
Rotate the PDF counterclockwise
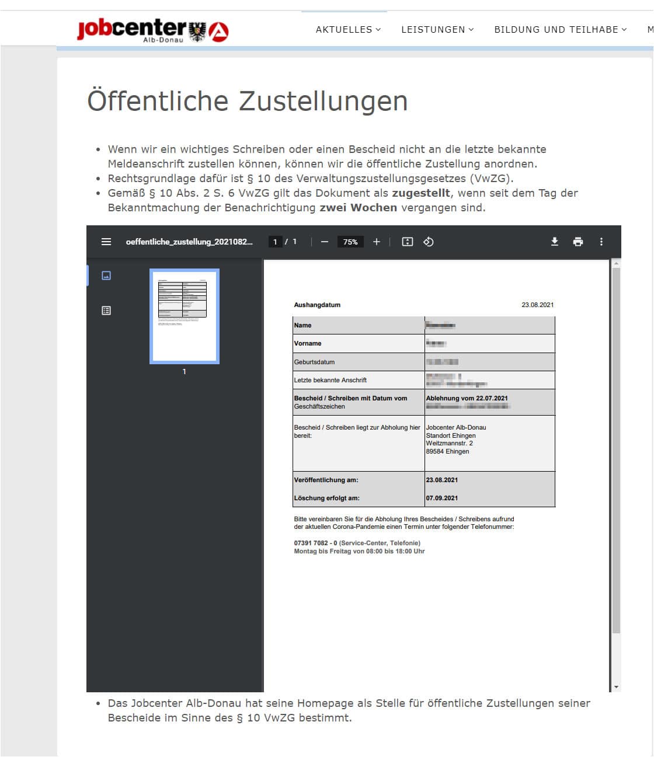pos(429,242)
